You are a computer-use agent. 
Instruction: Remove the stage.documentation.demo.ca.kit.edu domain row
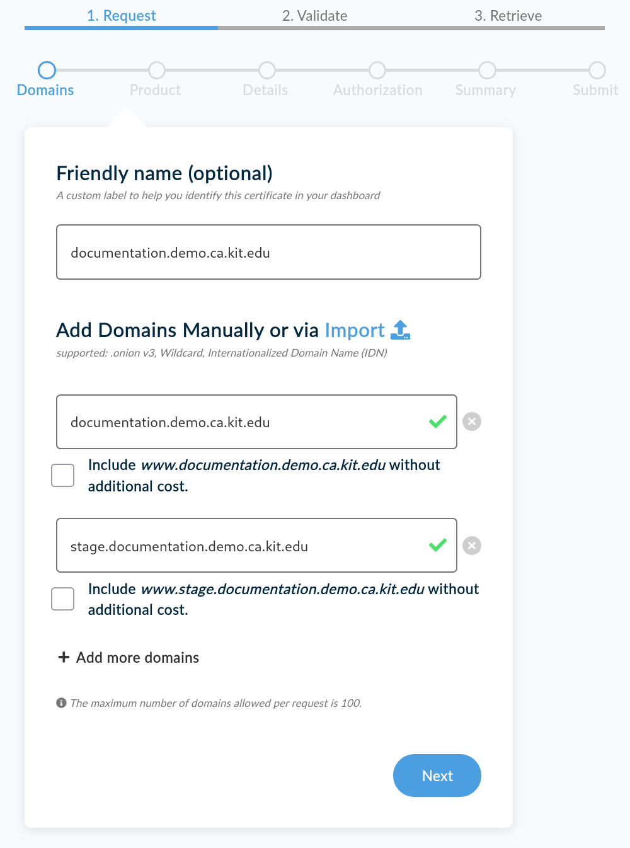click(472, 546)
